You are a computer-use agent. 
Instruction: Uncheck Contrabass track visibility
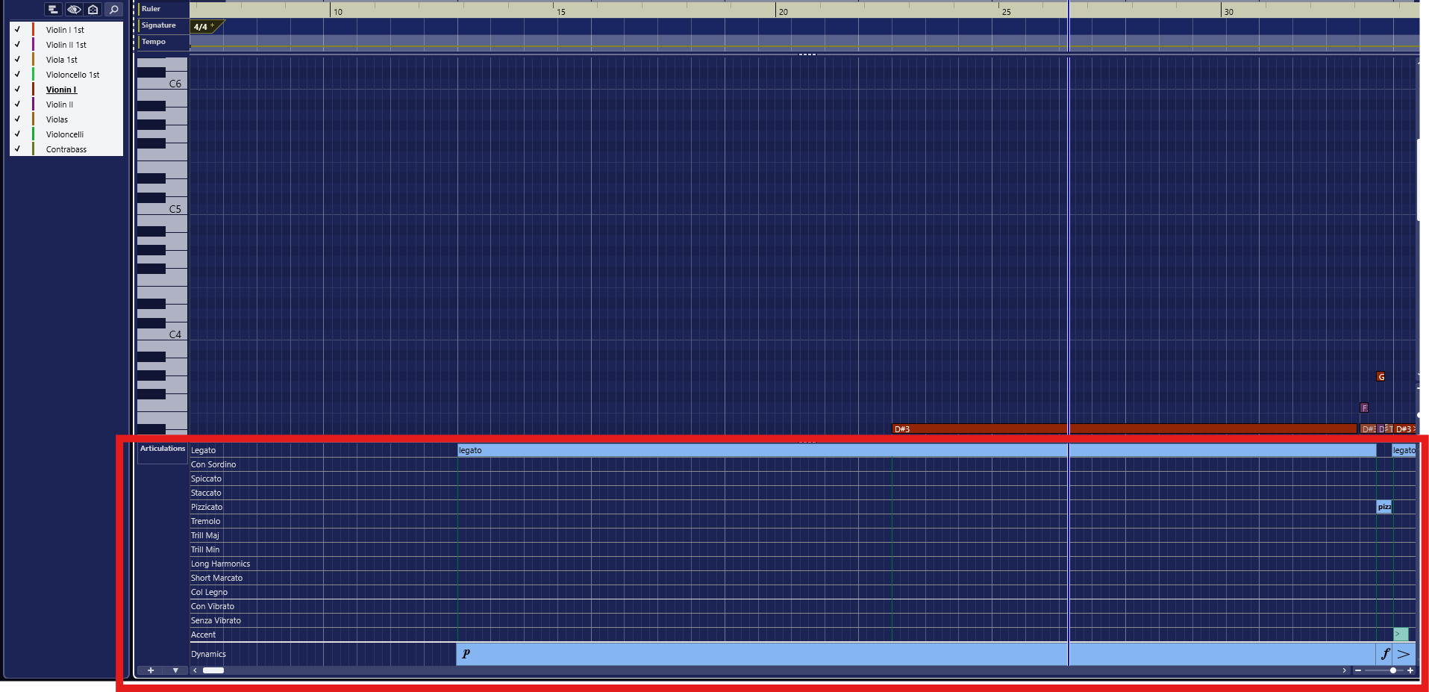tap(17, 149)
